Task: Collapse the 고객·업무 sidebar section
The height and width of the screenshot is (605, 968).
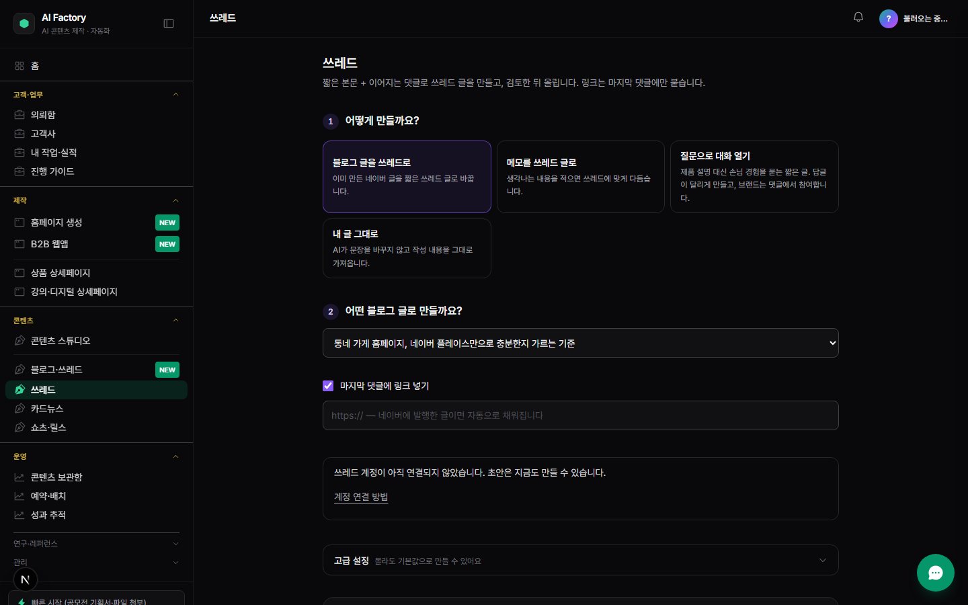Action: pos(96,95)
